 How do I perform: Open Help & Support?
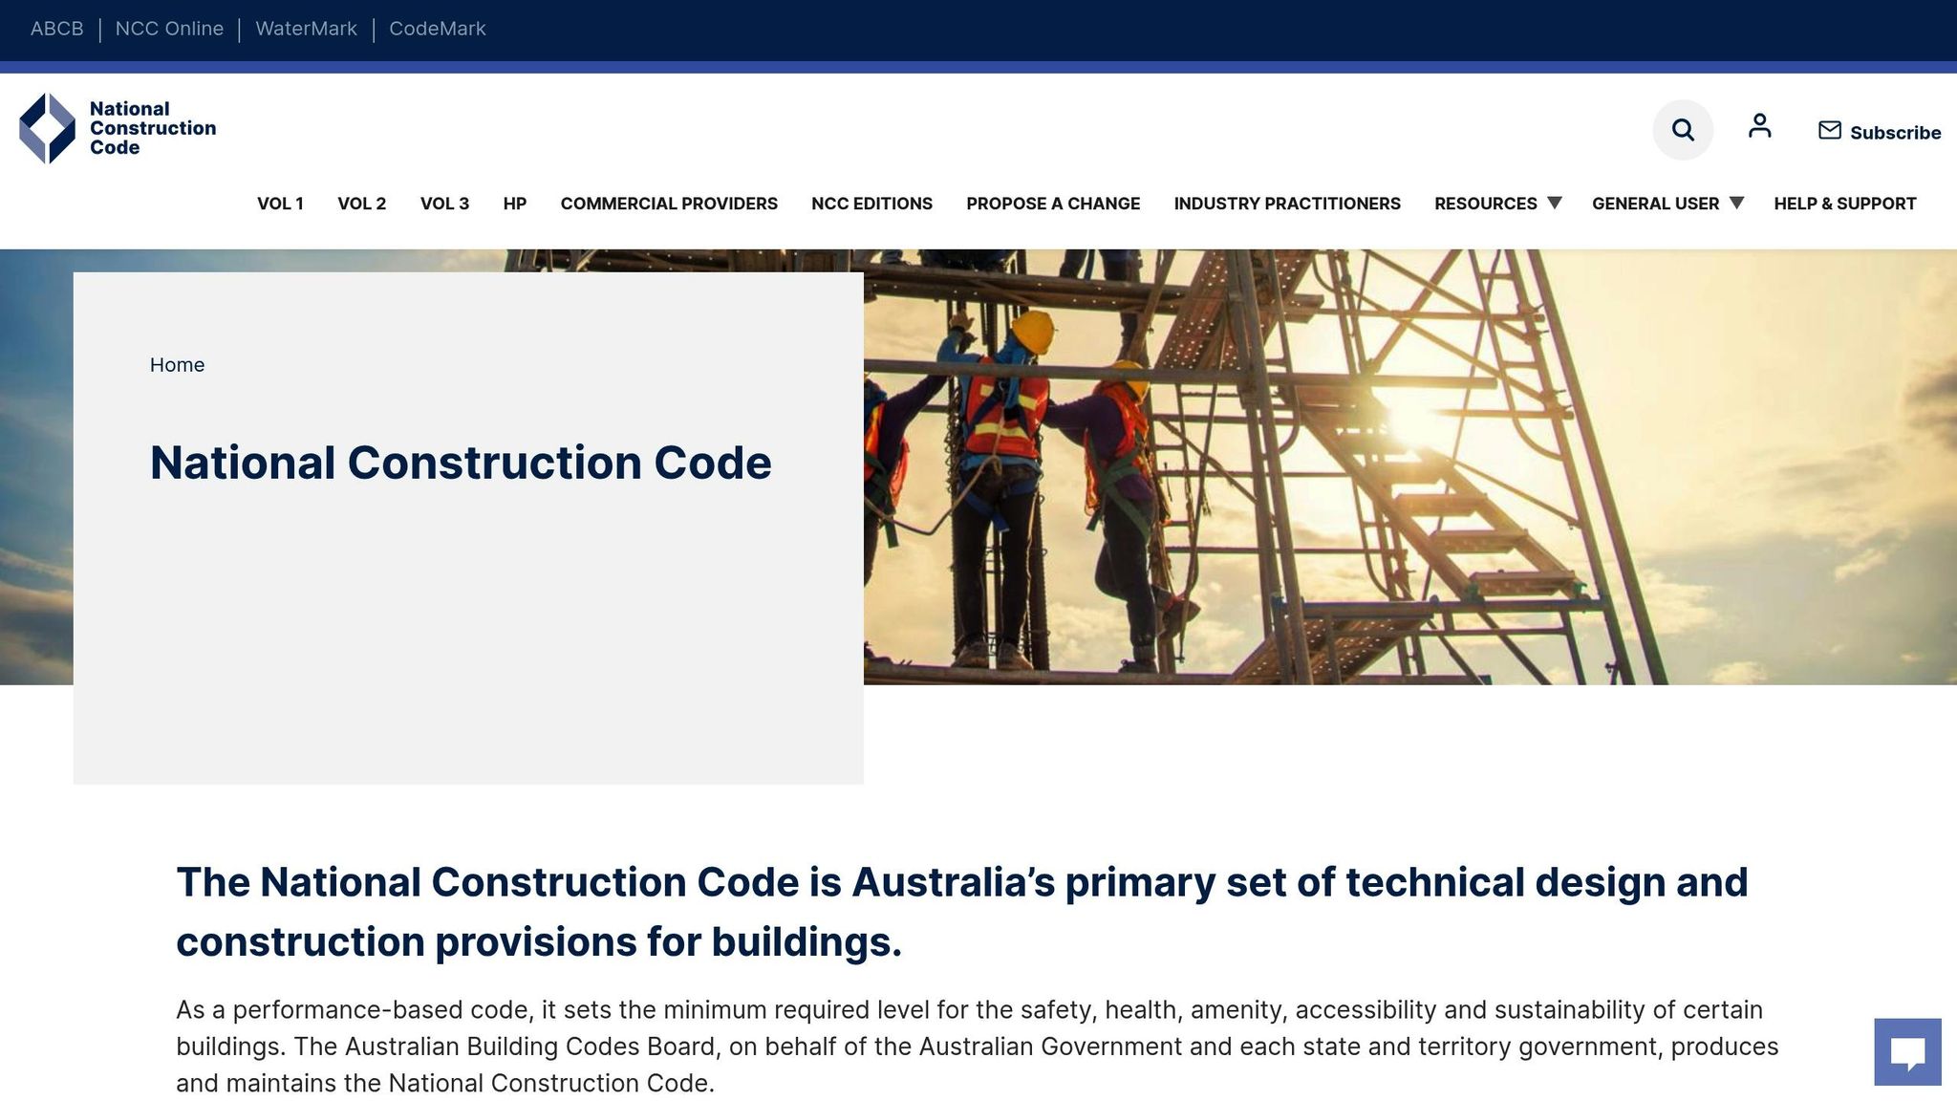1844,204
